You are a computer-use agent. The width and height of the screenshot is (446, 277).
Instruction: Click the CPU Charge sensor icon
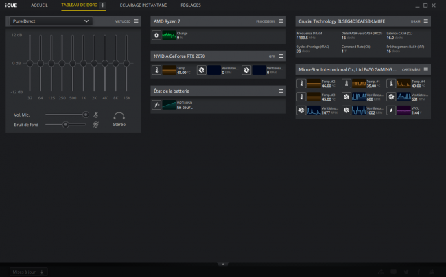(x=156, y=35)
